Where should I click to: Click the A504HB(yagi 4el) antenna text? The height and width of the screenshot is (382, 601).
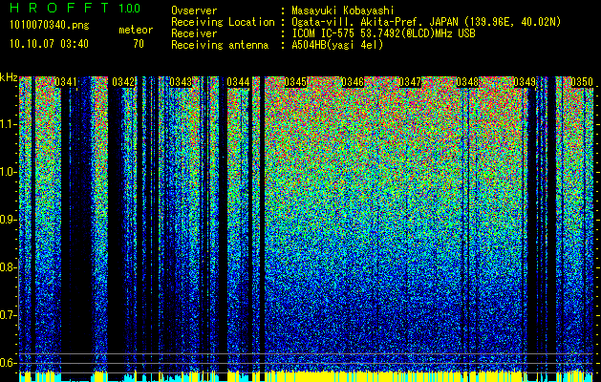(x=337, y=45)
